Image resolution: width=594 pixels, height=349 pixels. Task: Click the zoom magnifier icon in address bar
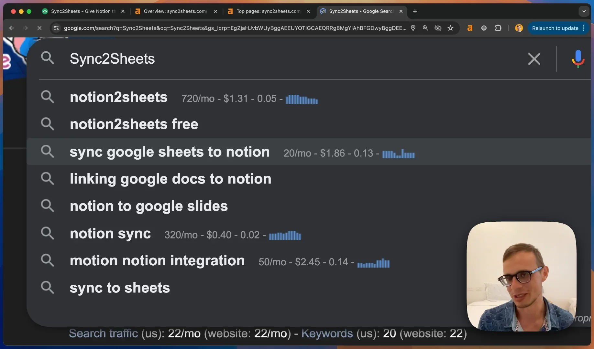[x=425, y=28]
